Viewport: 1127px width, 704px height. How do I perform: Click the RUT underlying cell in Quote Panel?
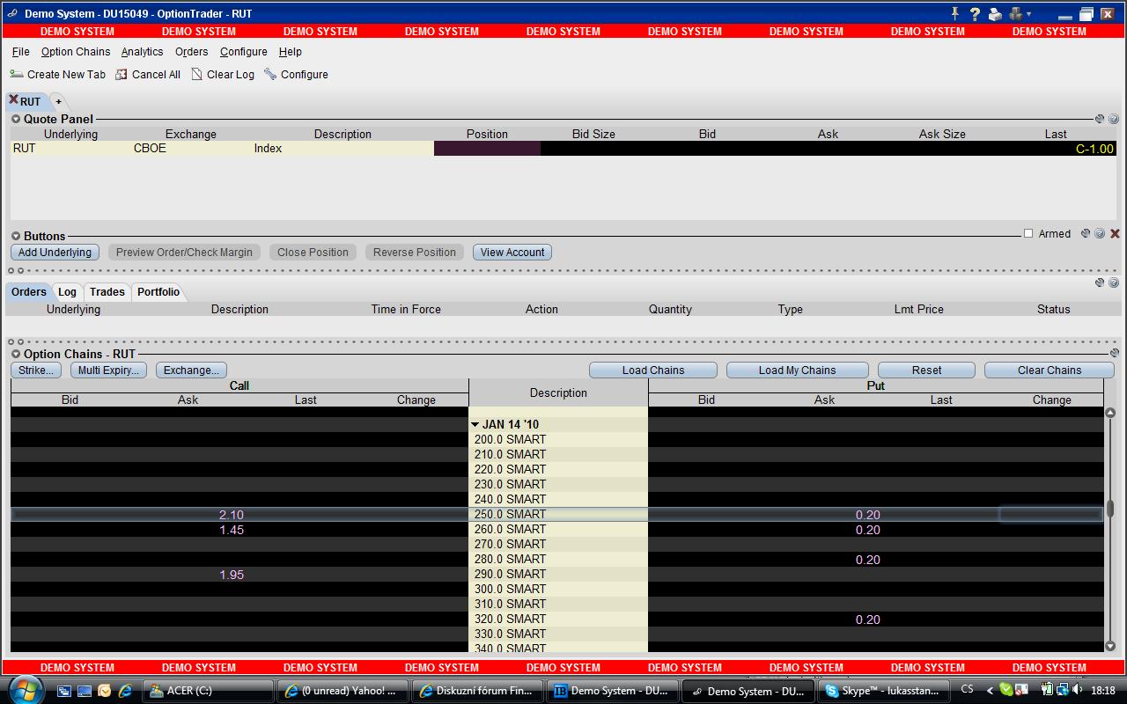(x=70, y=149)
